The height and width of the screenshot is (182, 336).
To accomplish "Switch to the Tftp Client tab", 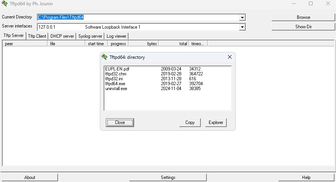I will [37, 36].
